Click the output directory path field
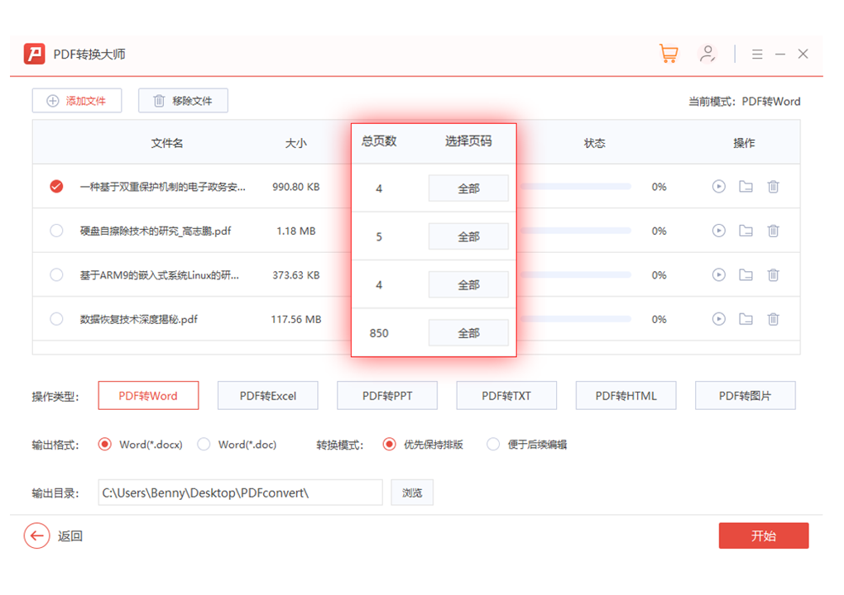844x595 pixels. point(240,493)
